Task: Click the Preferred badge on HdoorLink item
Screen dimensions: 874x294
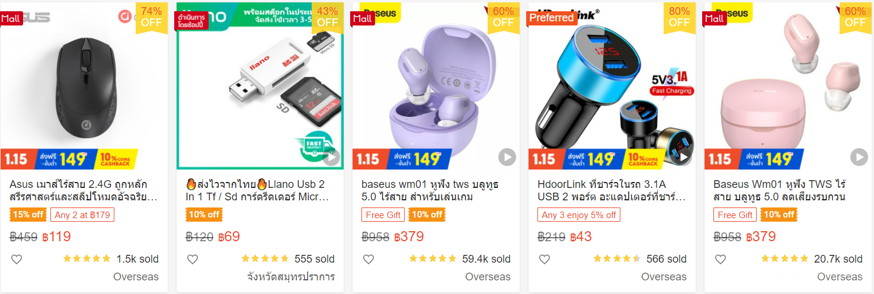Action: point(551,18)
